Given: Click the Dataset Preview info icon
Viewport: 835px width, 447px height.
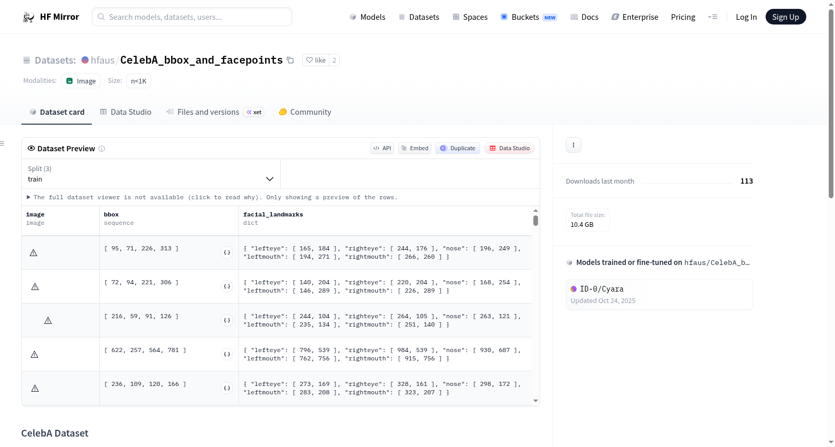Looking at the screenshot, I should (x=102, y=149).
